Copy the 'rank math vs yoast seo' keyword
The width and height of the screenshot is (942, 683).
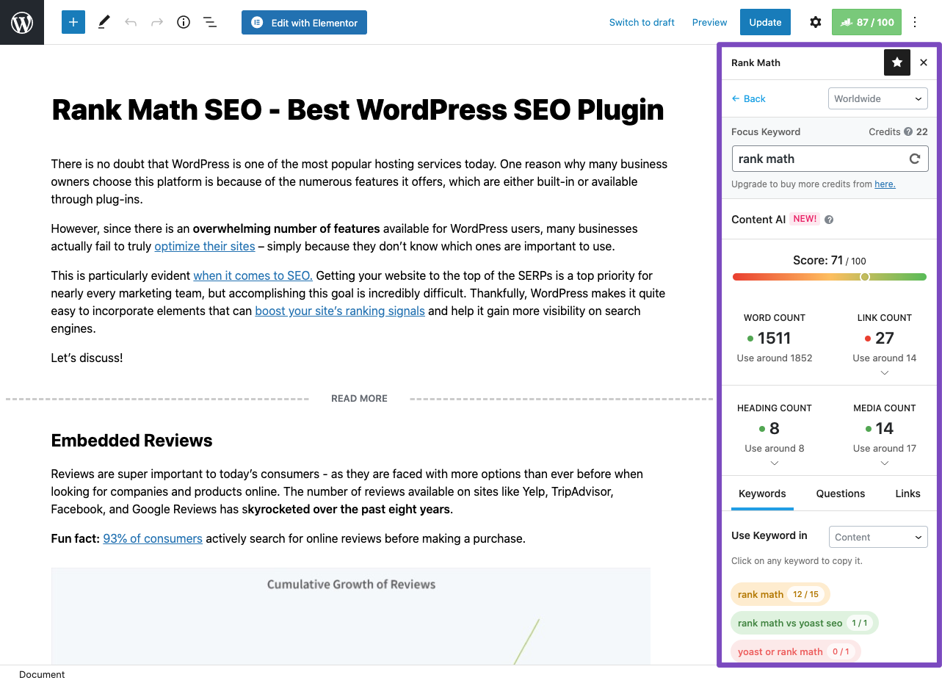(x=805, y=623)
